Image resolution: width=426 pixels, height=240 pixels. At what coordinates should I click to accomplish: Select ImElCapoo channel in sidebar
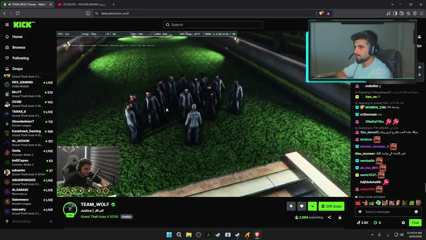click(28, 162)
